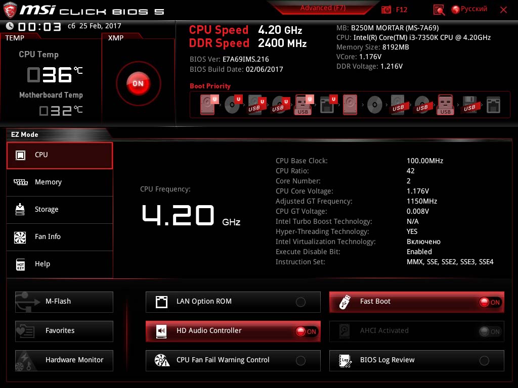This screenshot has width=518, height=388.
Task: Select the legacy USB key boot device
Action: tap(445, 105)
